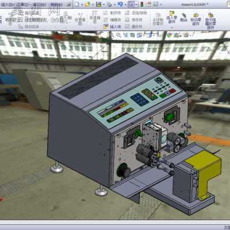Undo the last action

click(120, 4)
